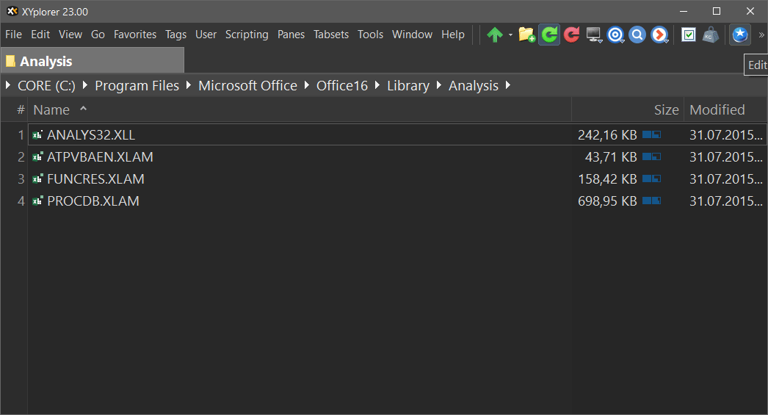768x415 pixels.
Task: Navigate to Office16 breadcrumb
Action: pos(342,86)
